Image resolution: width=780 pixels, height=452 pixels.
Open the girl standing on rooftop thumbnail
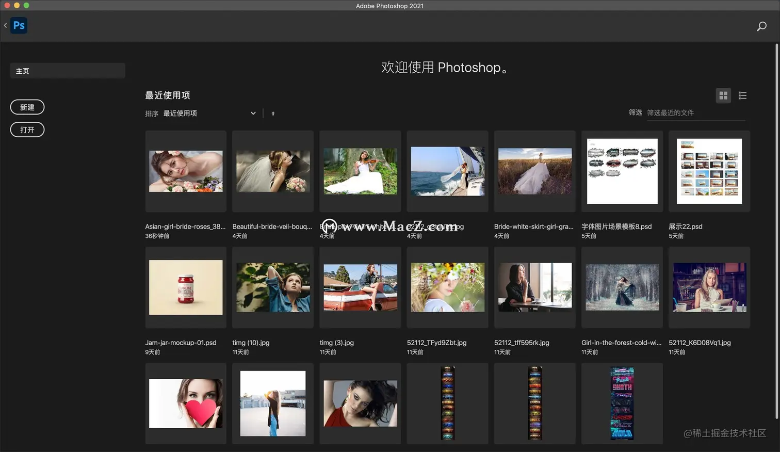click(273, 403)
